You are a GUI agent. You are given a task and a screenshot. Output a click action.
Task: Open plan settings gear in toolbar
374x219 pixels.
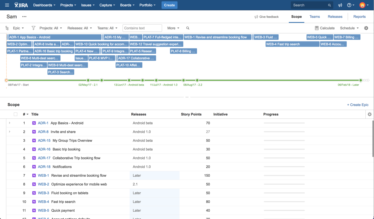point(366,28)
